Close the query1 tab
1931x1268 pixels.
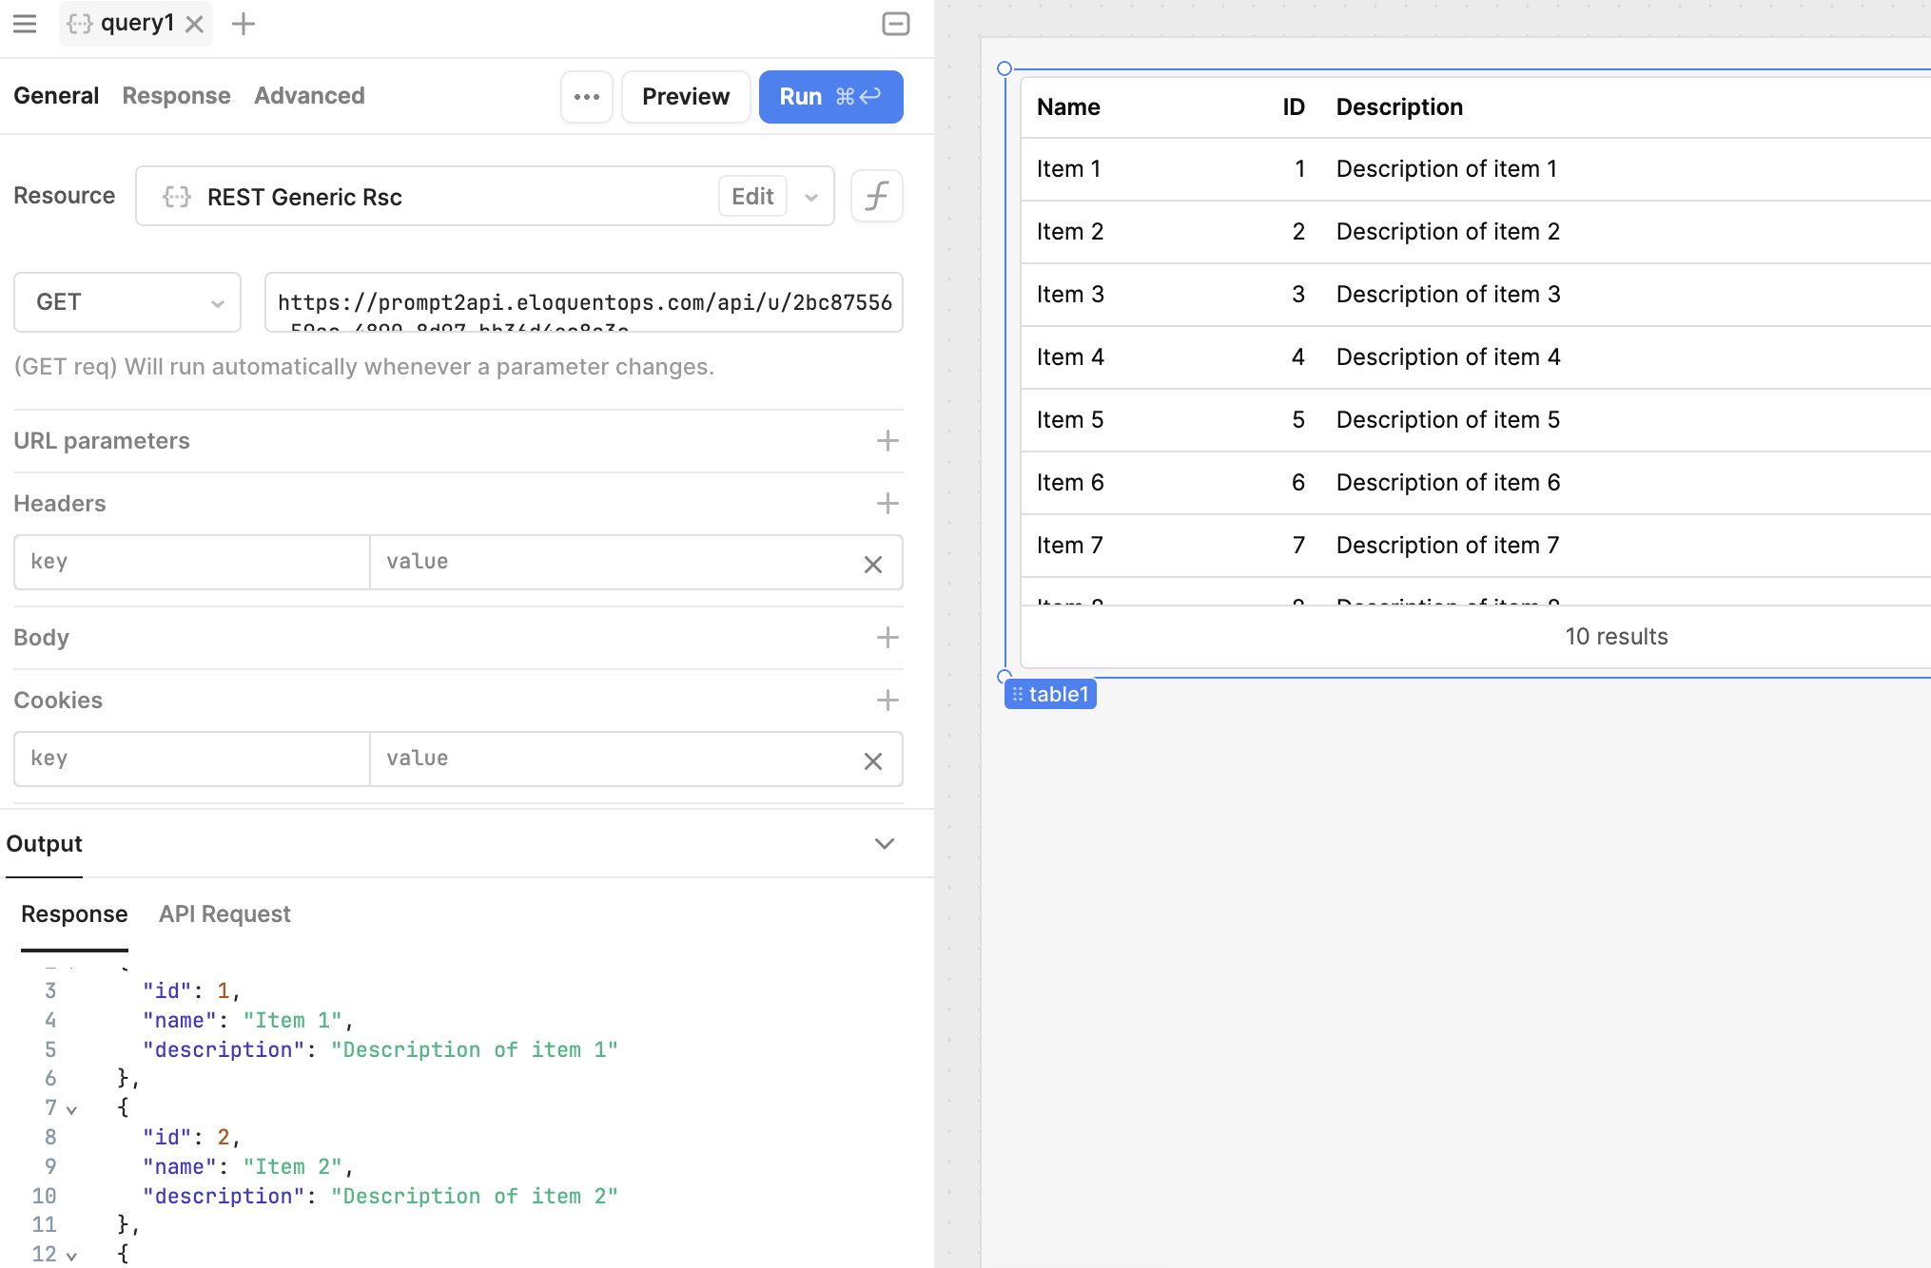coord(195,25)
